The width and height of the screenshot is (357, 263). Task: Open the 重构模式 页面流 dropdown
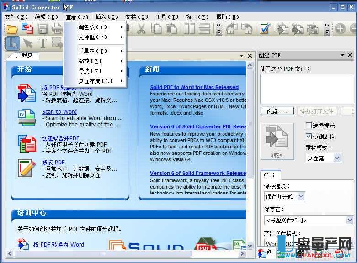[x=323, y=158]
